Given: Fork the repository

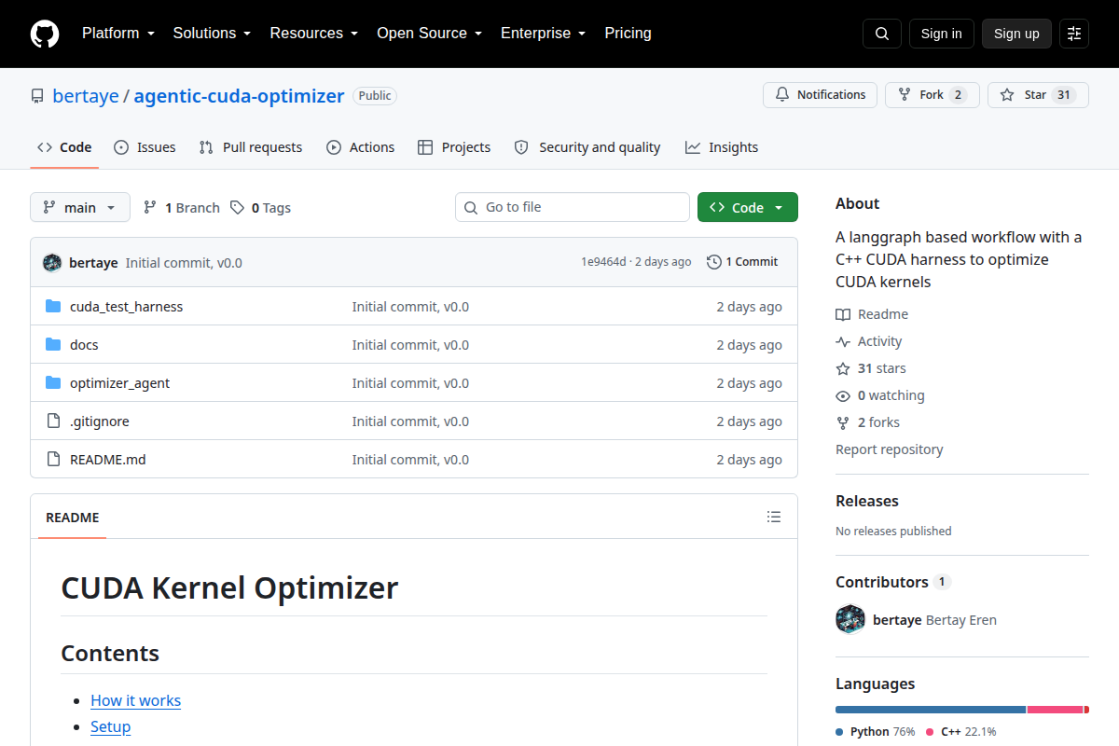Looking at the screenshot, I should point(932,95).
